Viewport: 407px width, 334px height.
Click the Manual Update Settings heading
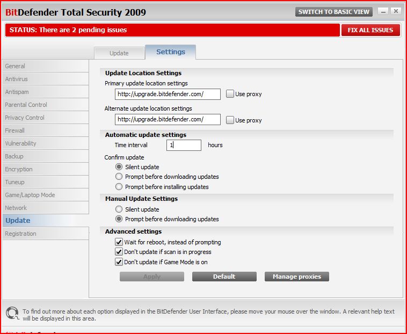pos(141,199)
